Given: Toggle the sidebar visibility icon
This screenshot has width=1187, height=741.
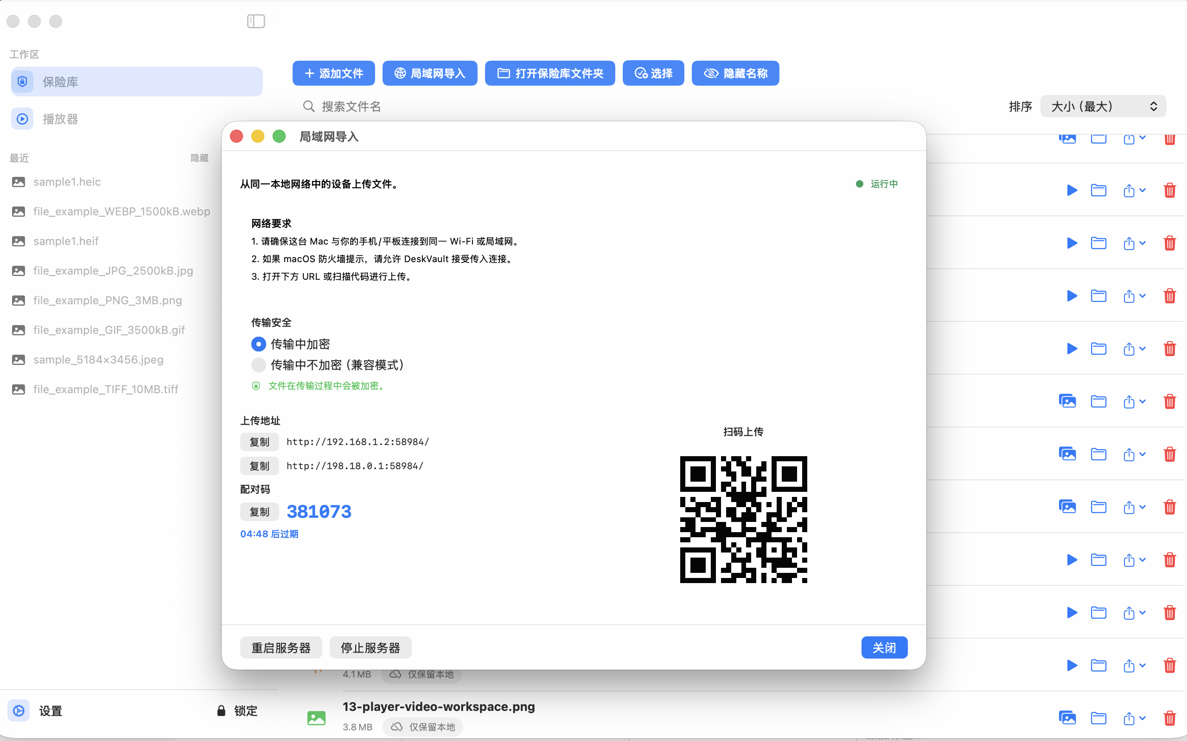Looking at the screenshot, I should (x=256, y=21).
